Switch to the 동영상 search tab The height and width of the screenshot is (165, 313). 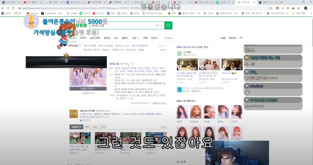point(107,38)
